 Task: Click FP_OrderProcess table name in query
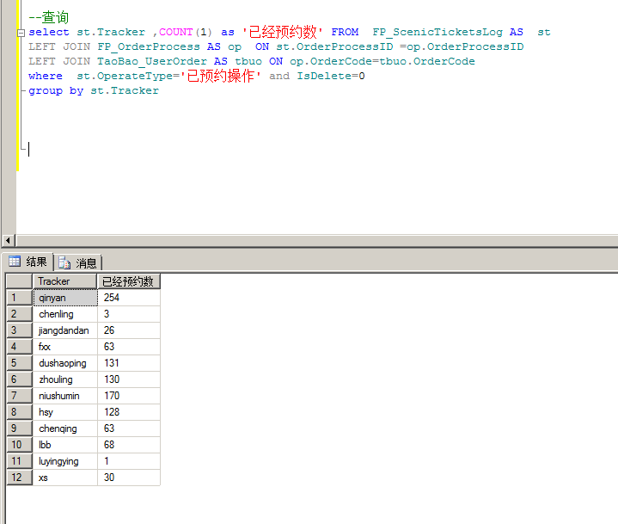[149, 47]
